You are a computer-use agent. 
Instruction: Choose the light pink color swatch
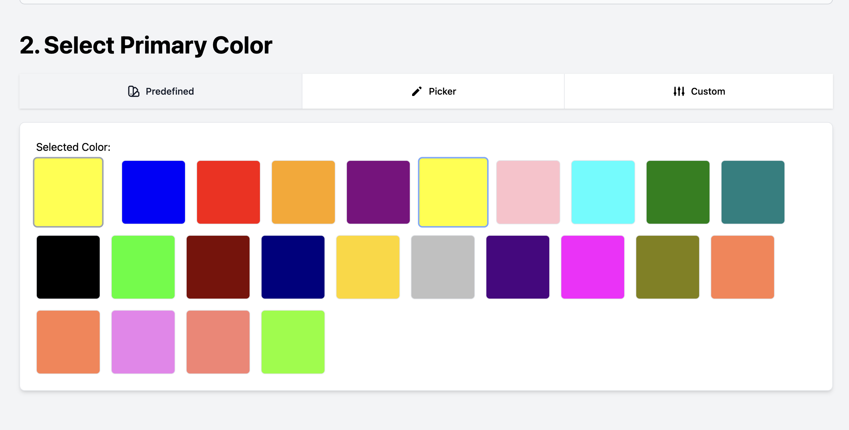pos(528,192)
